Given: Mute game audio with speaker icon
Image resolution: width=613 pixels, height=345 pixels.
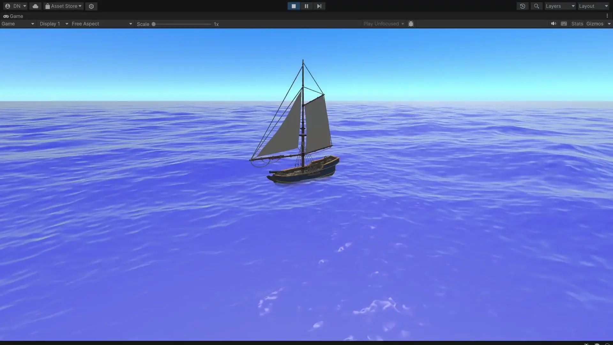Looking at the screenshot, I should click(x=553, y=24).
